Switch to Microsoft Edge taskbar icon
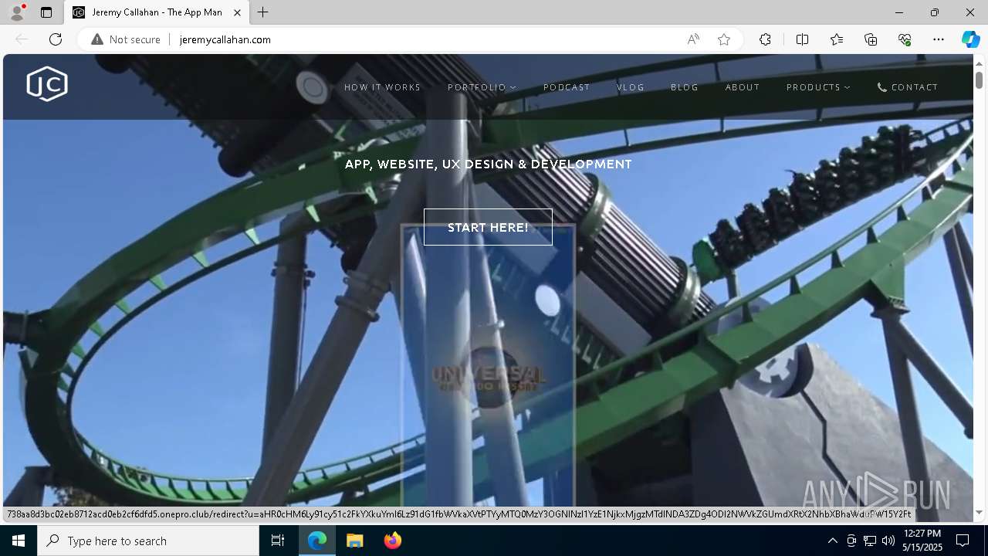Image resolution: width=988 pixels, height=556 pixels. click(x=317, y=541)
